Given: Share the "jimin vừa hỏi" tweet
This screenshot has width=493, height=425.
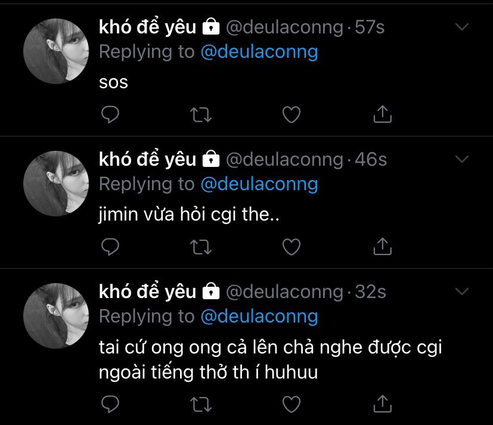Looking at the screenshot, I should coord(382,246).
